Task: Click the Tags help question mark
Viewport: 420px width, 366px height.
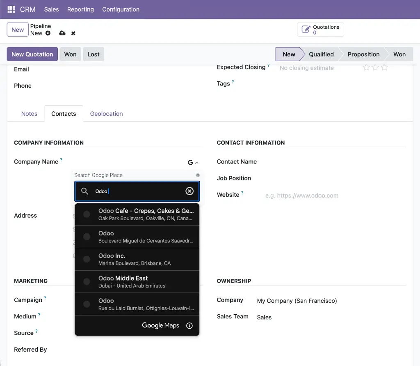Action: pyautogui.click(x=233, y=82)
